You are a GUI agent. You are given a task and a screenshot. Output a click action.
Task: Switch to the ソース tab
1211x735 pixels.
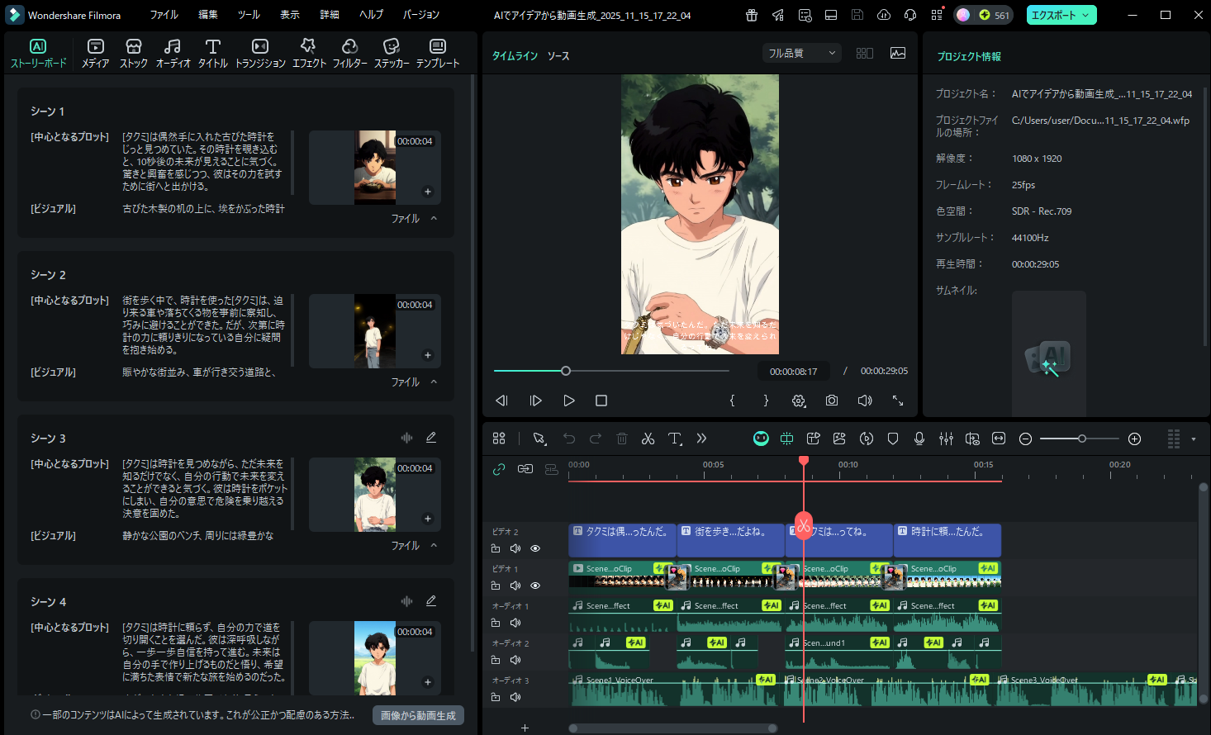point(556,55)
